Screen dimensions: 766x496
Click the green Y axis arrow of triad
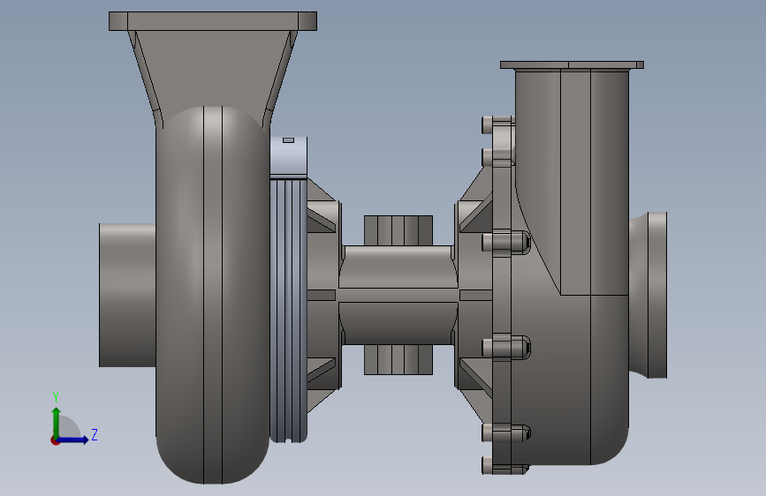tap(57, 422)
